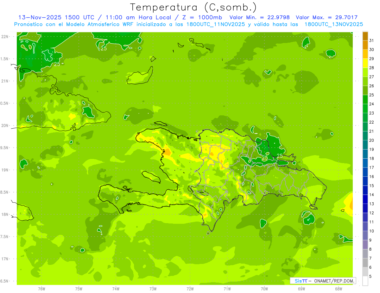Click the '17N' latitude axis label

coord(5,259)
